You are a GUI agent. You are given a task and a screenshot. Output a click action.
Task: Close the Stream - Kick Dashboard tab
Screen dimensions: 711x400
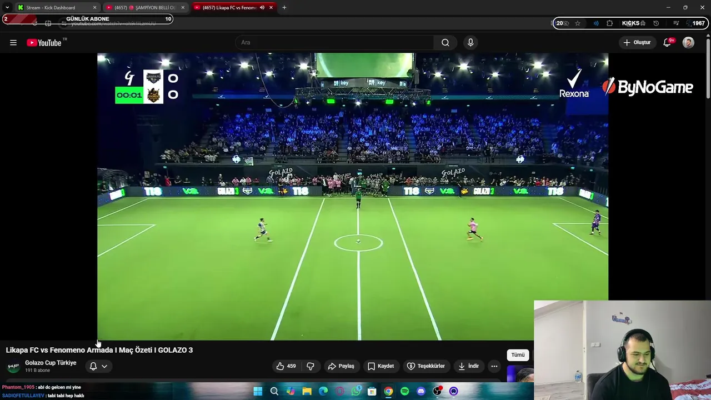[94, 8]
